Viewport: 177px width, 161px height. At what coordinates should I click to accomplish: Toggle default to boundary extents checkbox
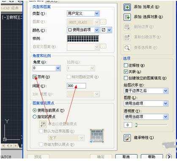41,131
